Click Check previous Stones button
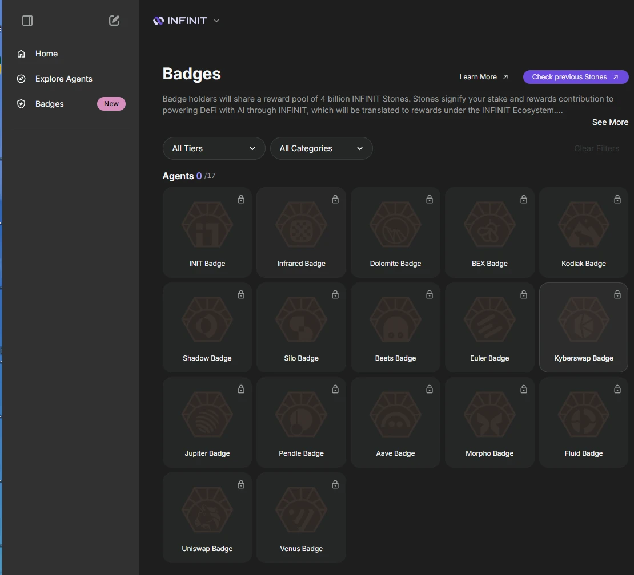Viewport: 634px width, 575px height. [x=575, y=77]
